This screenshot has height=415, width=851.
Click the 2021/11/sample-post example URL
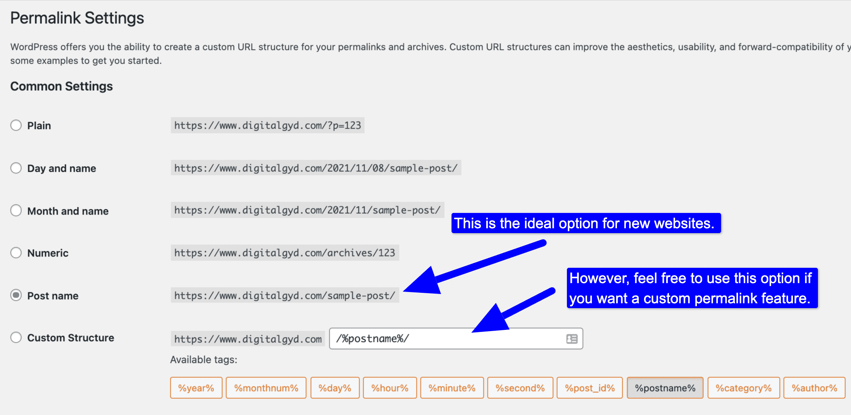click(307, 210)
